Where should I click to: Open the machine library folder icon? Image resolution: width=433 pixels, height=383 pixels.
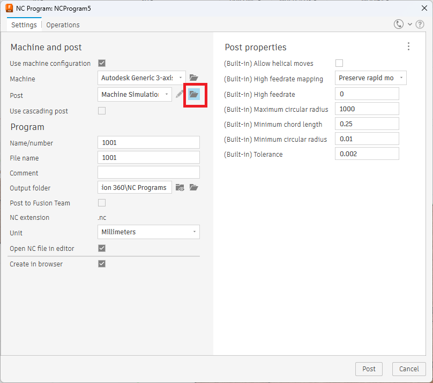pos(194,78)
